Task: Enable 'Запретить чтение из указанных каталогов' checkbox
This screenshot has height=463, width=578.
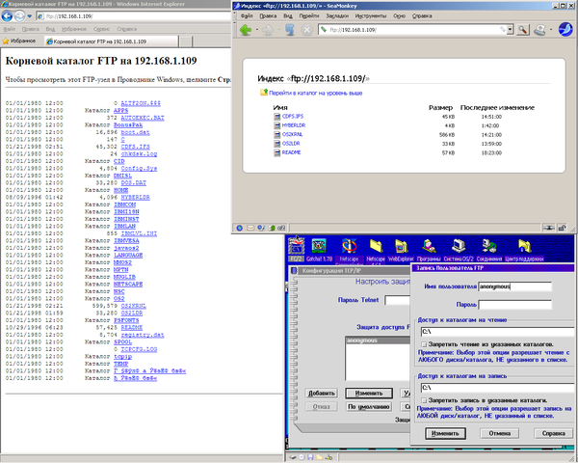Action: (422, 343)
